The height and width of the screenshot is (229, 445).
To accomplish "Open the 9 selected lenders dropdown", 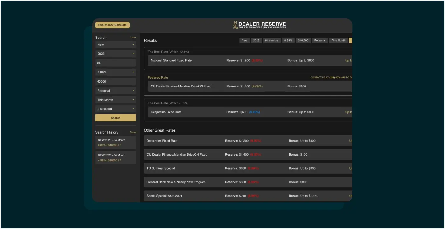I will point(116,109).
